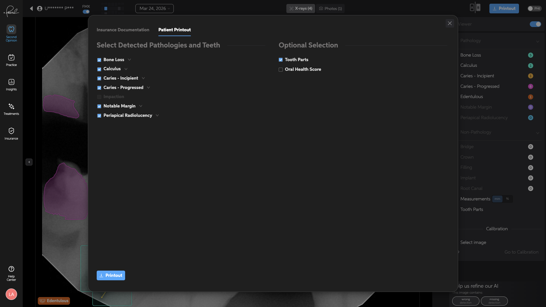The image size is (546, 307).
Task: Open Second Opinion tooth icon
Action: pyautogui.click(x=11, y=30)
